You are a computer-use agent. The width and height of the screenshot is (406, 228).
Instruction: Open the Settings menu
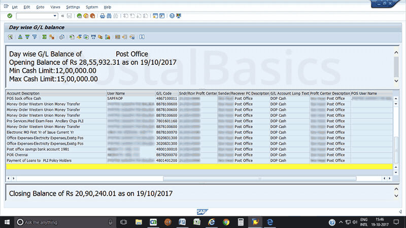[73, 7]
